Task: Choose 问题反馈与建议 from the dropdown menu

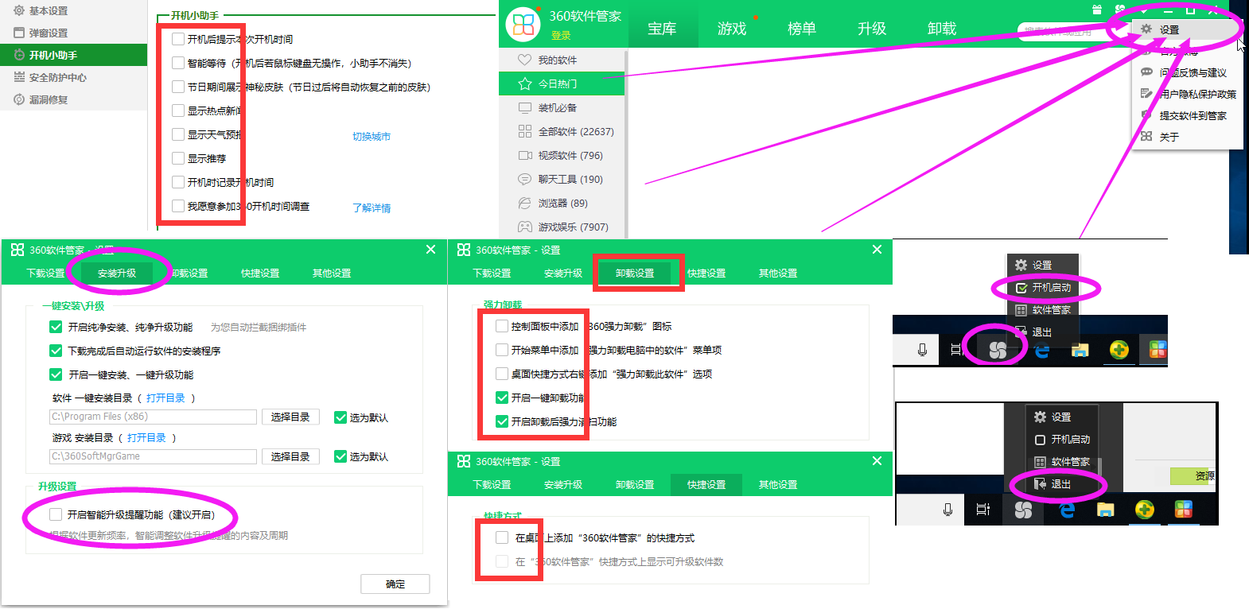Action: pos(1192,72)
